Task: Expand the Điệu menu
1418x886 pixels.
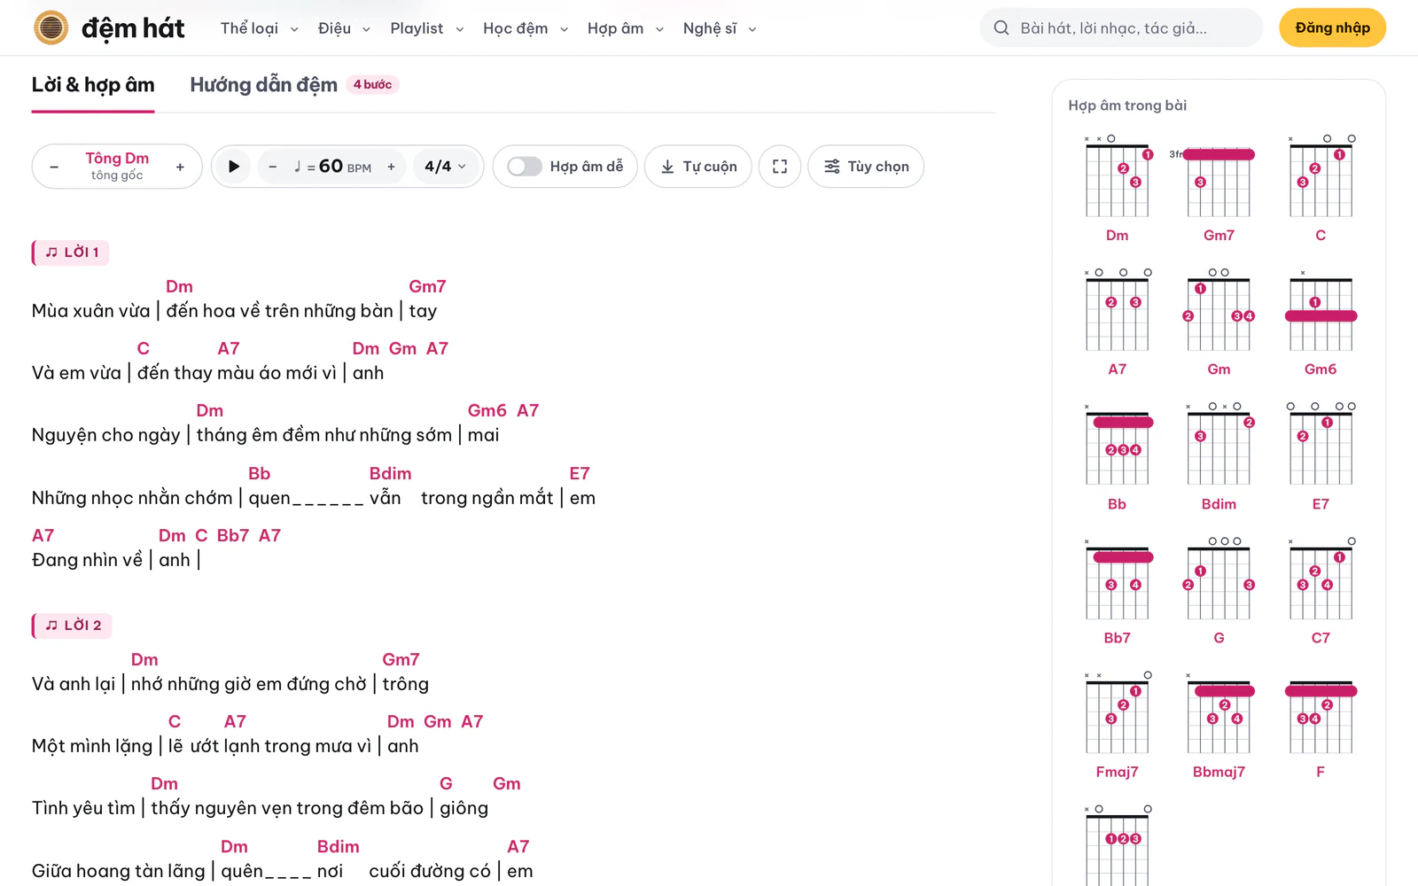Action: pos(344,28)
